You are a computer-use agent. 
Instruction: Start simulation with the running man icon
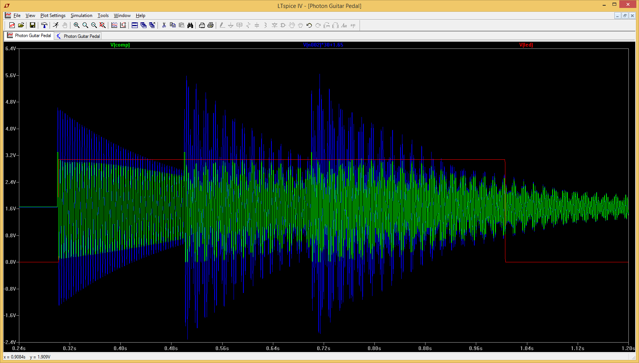coord(56,25)
